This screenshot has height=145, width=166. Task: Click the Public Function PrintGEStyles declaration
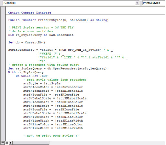click(58, 20)
